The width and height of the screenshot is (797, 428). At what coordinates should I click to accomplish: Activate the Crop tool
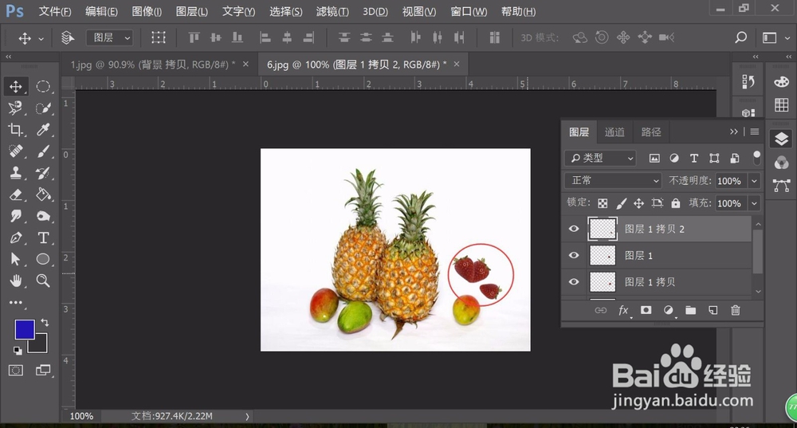coord(16,130)
